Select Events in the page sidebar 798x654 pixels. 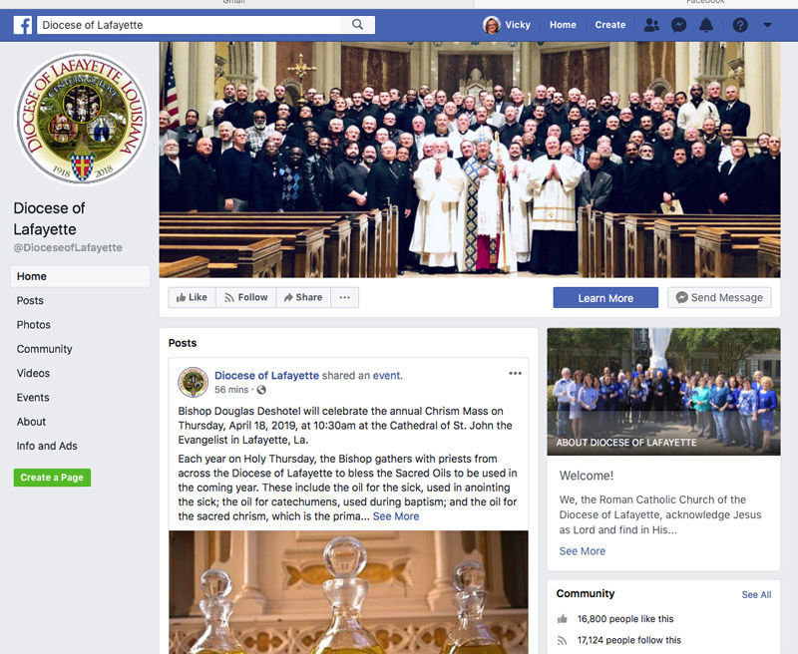33,397
